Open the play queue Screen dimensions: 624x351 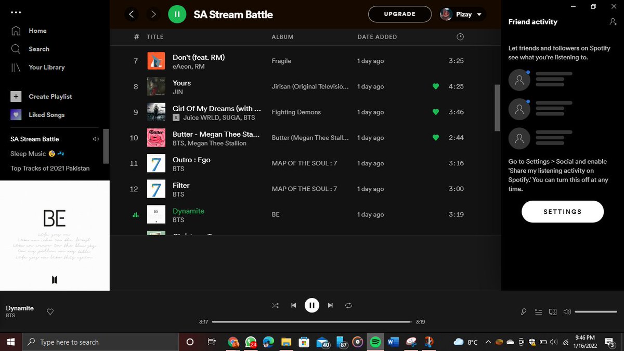[x=538, y=311]
